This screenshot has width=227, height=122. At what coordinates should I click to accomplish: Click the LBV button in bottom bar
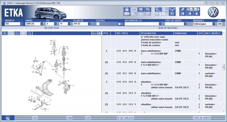88,118
